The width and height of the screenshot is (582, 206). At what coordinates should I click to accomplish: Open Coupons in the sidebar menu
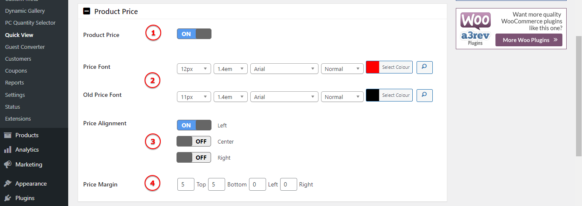click(16, 71)
